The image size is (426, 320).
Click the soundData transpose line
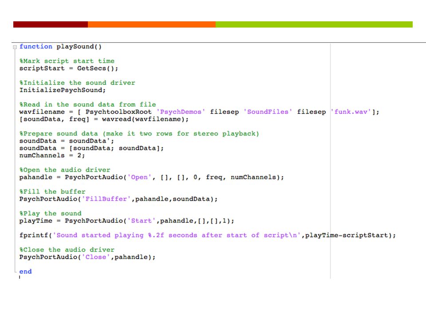[67, 141]
